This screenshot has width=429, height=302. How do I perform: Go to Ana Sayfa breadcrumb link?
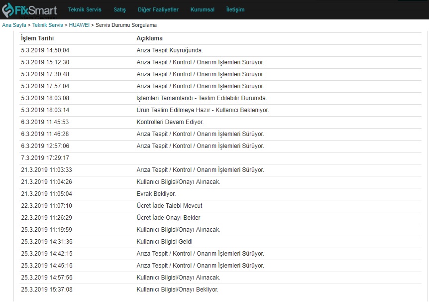coord(14,25)
